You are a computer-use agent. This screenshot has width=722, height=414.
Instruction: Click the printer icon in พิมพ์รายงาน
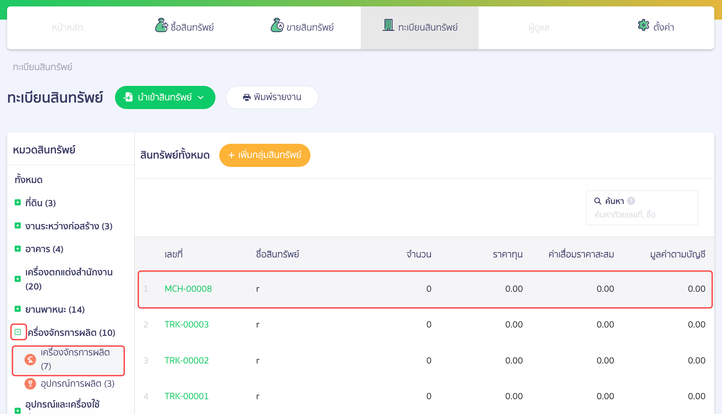point(247,97)
